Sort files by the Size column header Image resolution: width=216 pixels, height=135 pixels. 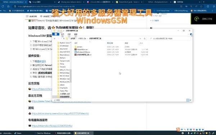[x=141, y=43]
